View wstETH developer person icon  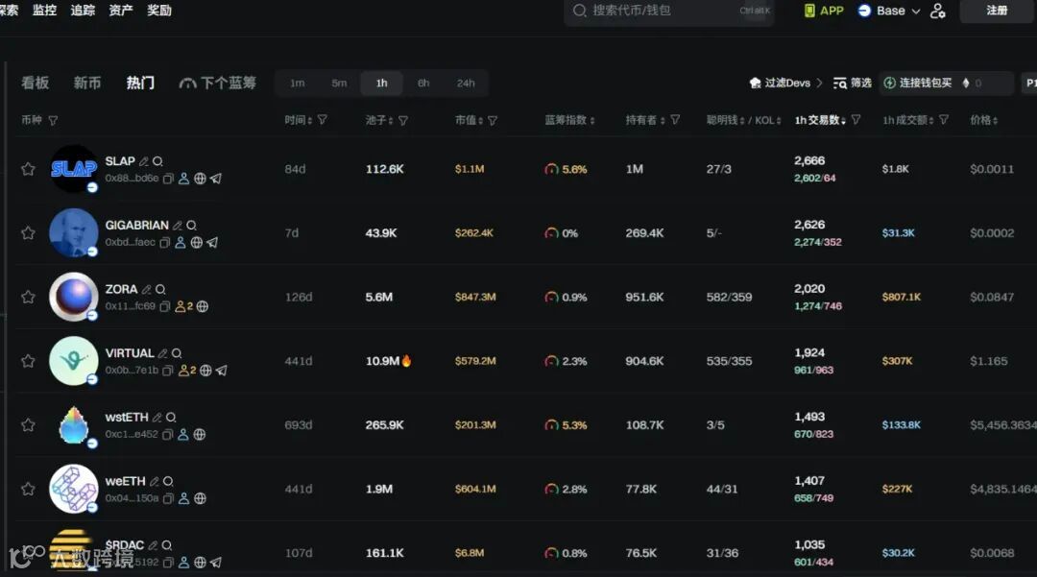coord(183,435)
